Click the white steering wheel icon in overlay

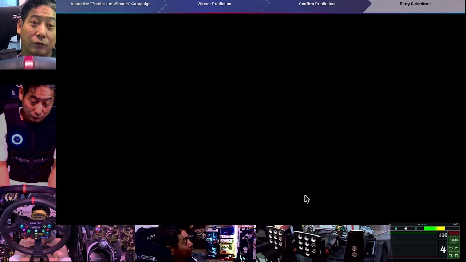[406, 229]
